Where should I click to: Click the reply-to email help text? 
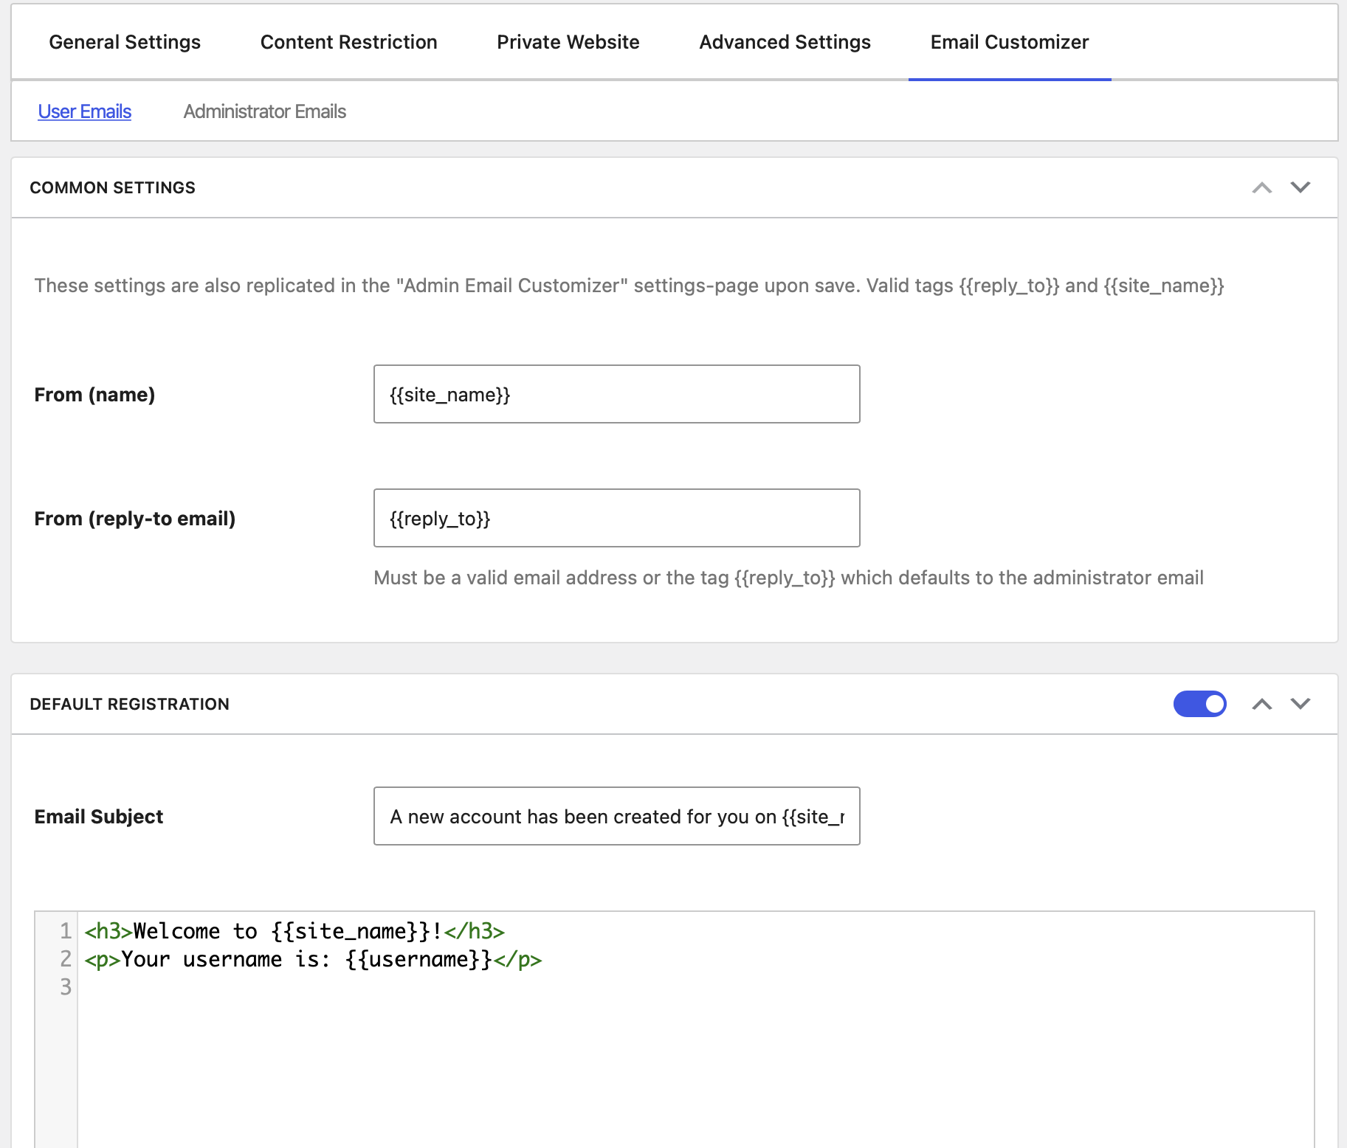(x=788, y=578)
